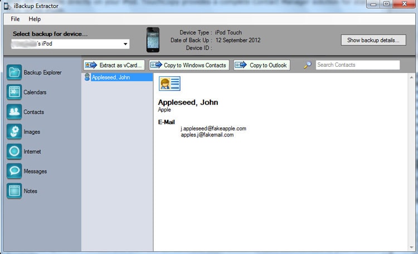
Task: Click the E-Mail section heading
Action: [x=166, y=122]
